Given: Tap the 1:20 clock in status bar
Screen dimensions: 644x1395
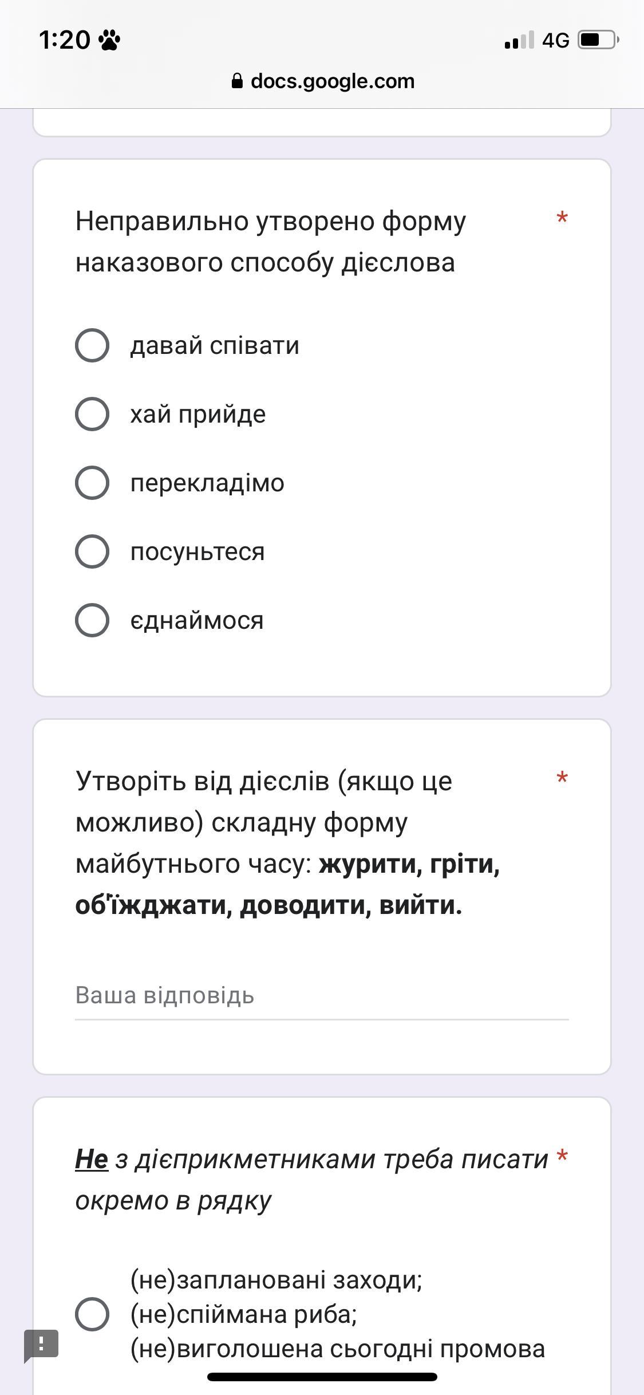Looking at the screenshot, I should (x=64, y=41).
